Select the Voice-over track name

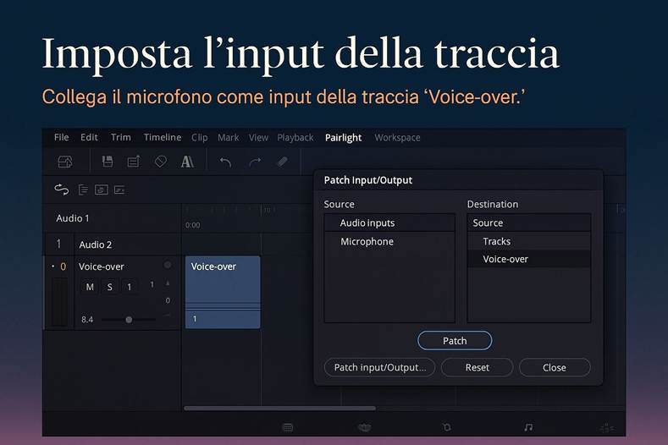(x=102, y=266)
